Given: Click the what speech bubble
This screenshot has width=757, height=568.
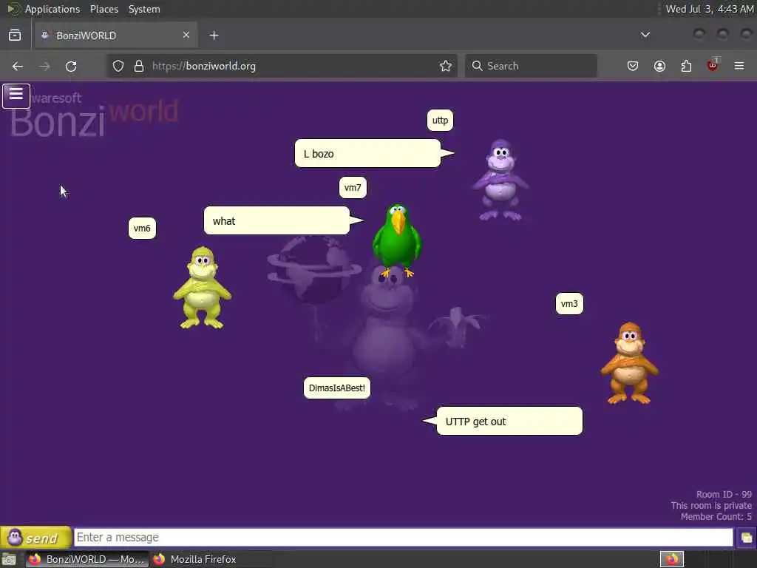Looking at the screenshot, I should pyautogui.click(x=276, y=220).
